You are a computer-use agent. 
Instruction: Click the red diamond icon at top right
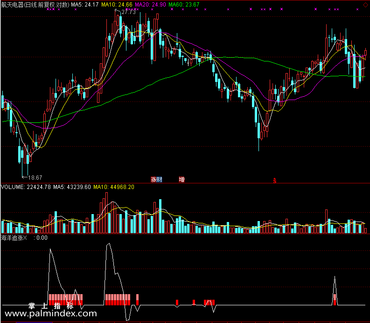365,5
